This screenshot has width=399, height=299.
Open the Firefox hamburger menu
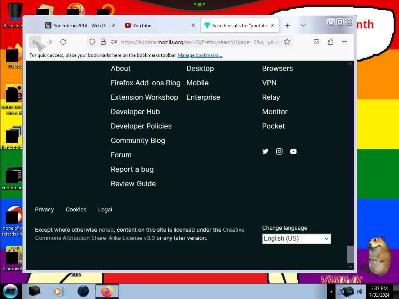[344, 42]
